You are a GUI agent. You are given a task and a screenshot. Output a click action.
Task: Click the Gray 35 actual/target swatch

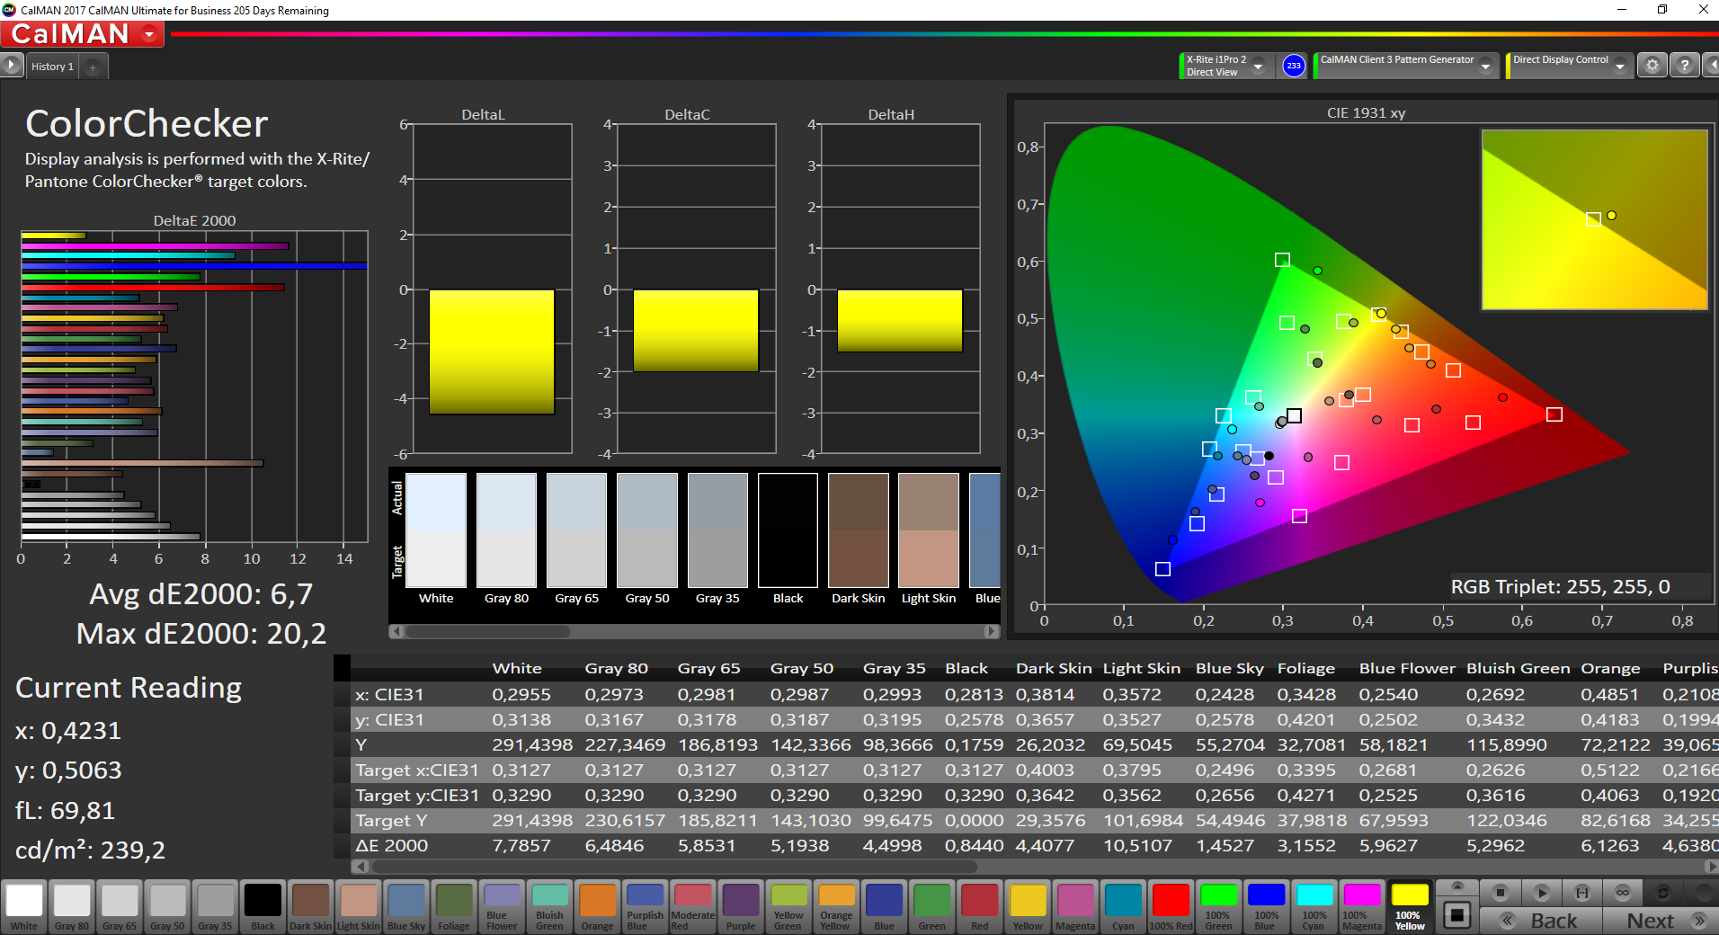(717, 530)
